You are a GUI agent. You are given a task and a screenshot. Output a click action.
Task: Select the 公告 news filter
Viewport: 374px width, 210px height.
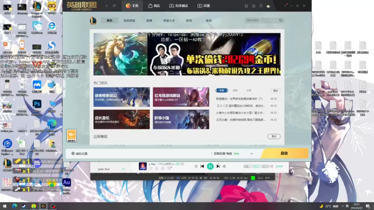[249, 91]
